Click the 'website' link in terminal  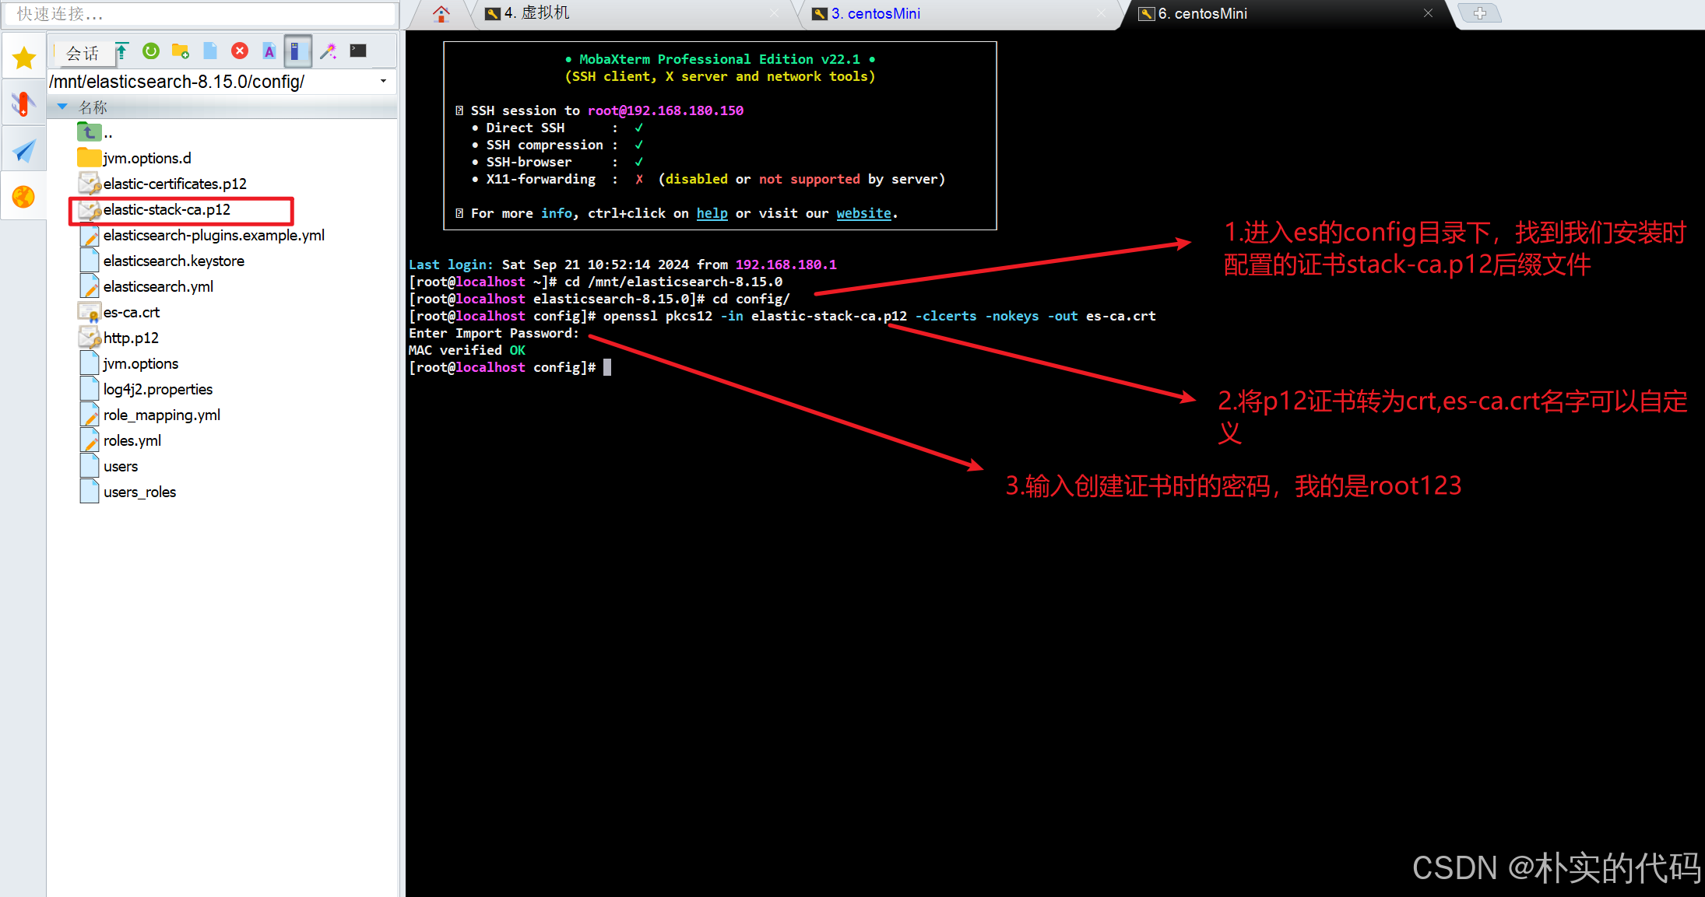(x=863, y=213)
